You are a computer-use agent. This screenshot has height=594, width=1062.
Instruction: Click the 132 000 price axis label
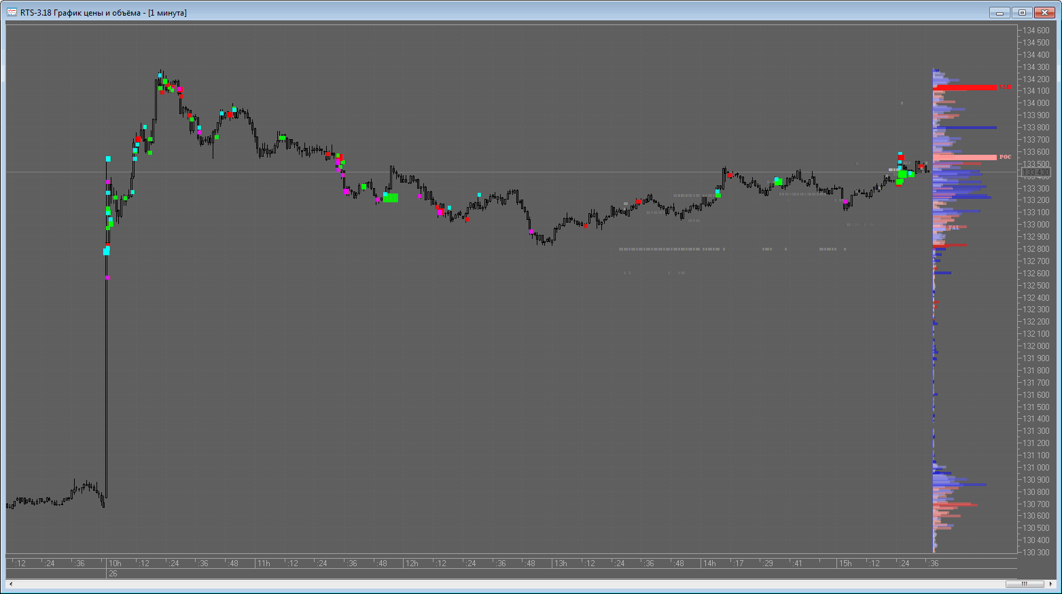pos(1036,346)
